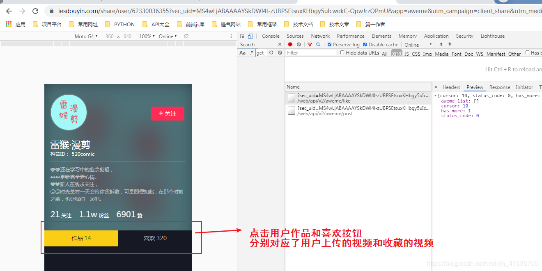This screenshot has height=271, width=542.
Task: Open the Lighthouse tab
Action: click(x=493, y=36)
